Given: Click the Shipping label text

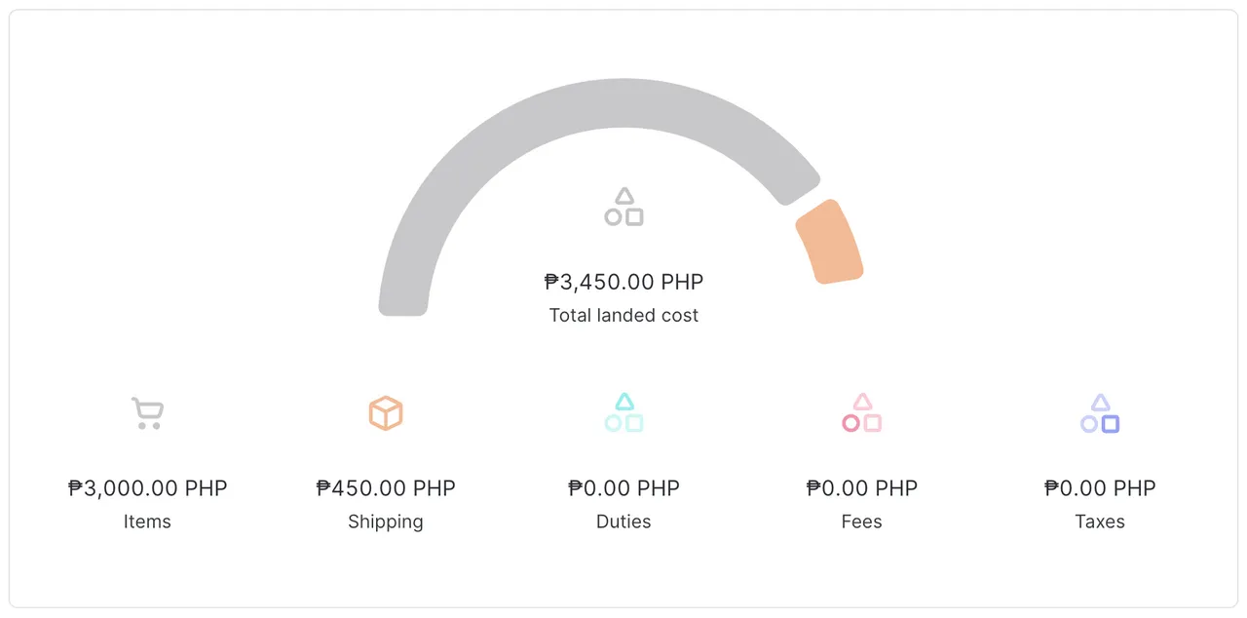Looking at the screenshot, I should (386, 521).
